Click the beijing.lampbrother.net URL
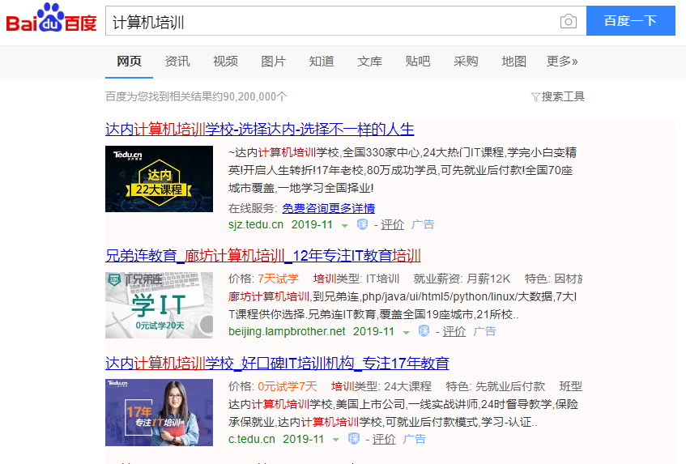The image size is (686, 464). tap(287, 331)
